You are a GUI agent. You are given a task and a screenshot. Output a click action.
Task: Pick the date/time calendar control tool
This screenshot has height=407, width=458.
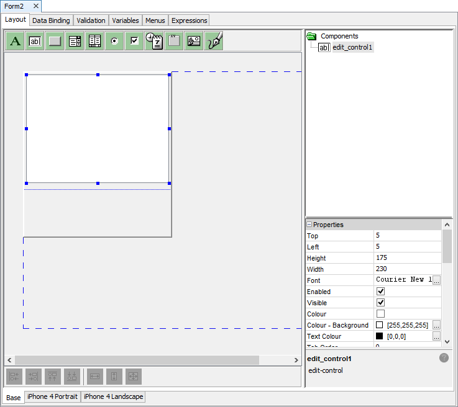click(x=154, y=42)
